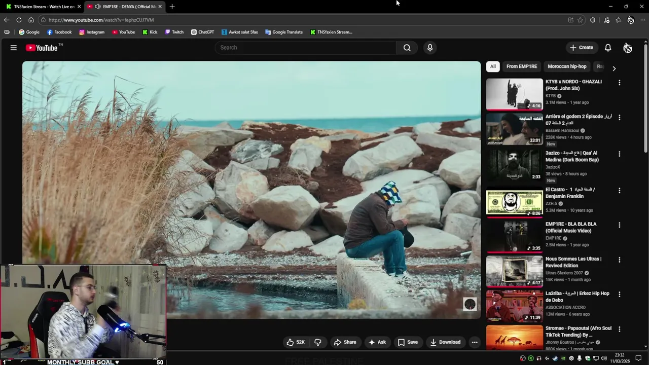This screenshot has height=365, width=649.
Task: Open the Create menu
Action: pyautogui.click(x=581, y=48)
